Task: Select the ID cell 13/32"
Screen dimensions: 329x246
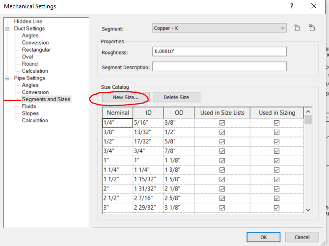Action: (148, 132)
